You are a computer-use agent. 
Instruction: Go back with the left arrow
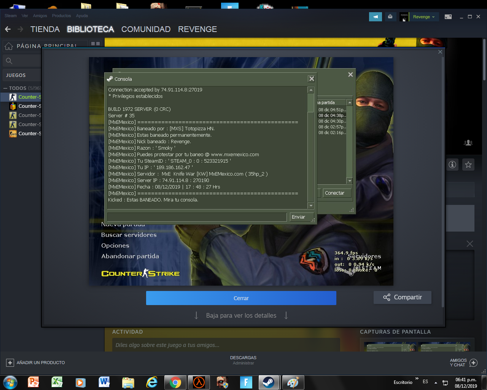point(8,29)
